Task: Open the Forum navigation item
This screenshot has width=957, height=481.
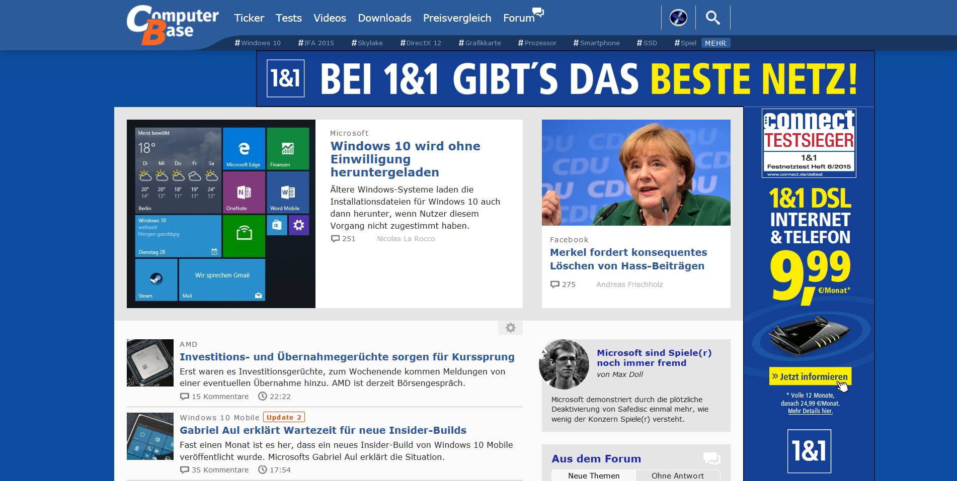Action: [x=519, y=18]
